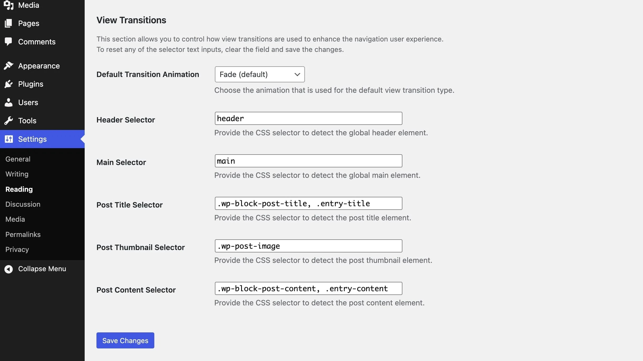This screenshot has height=361, width=643.
Task: Click the Comments speech bubble icon
Action: tap(9, 41)
